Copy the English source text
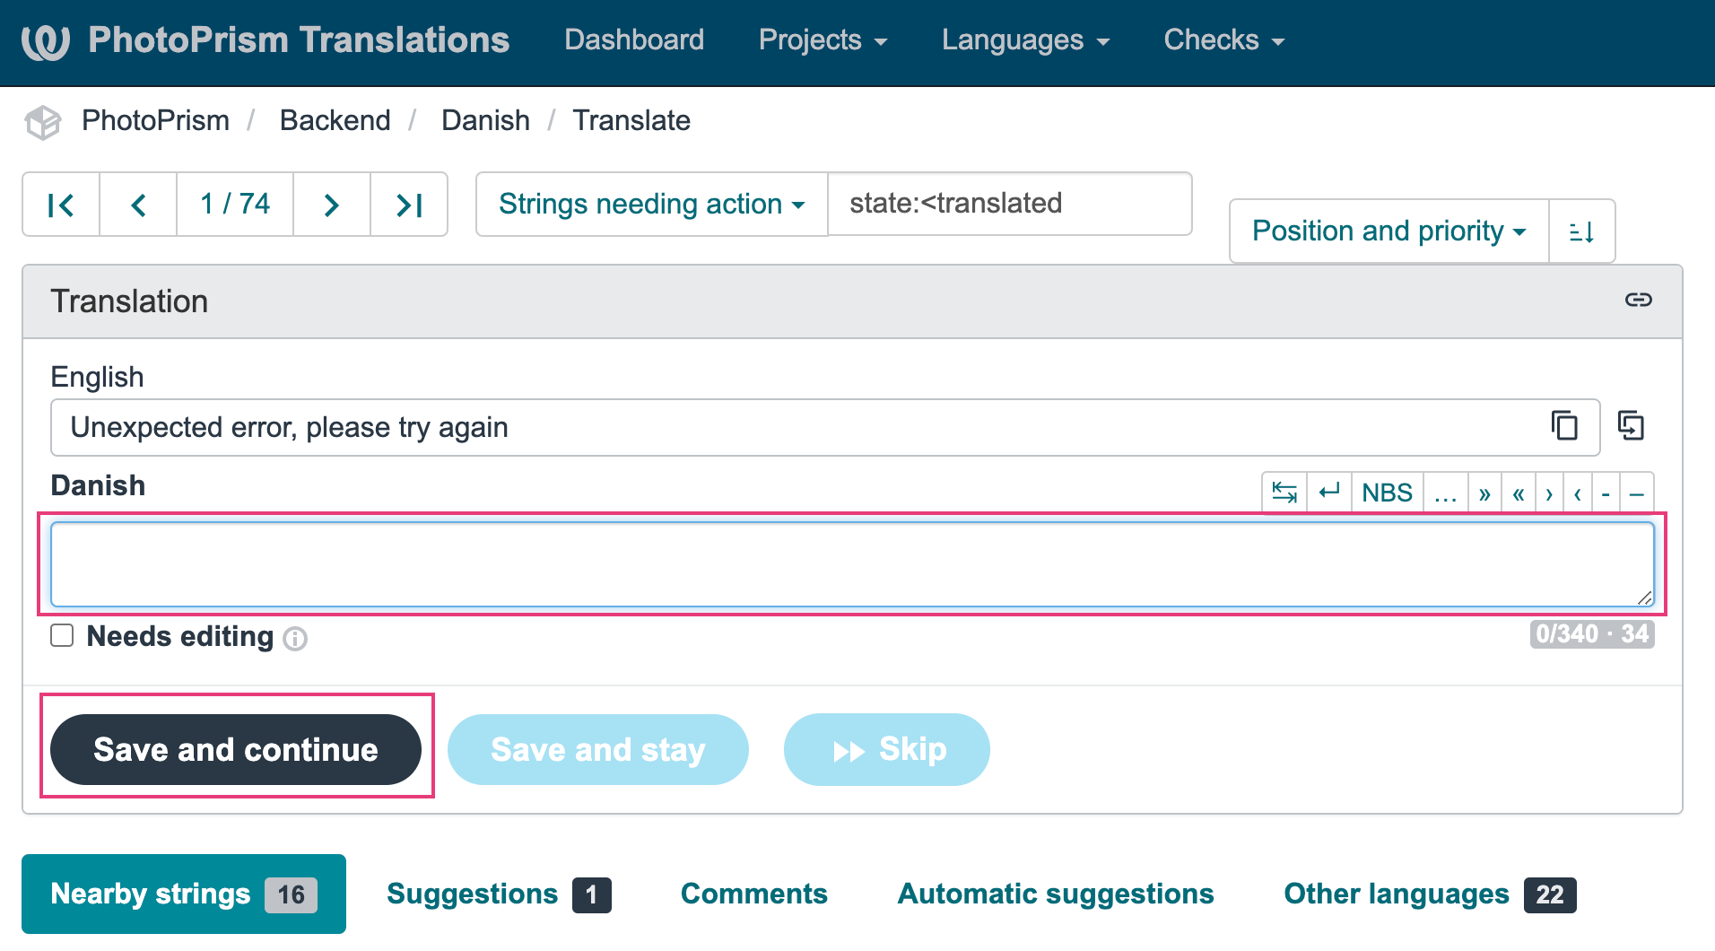 point(1565,426)
